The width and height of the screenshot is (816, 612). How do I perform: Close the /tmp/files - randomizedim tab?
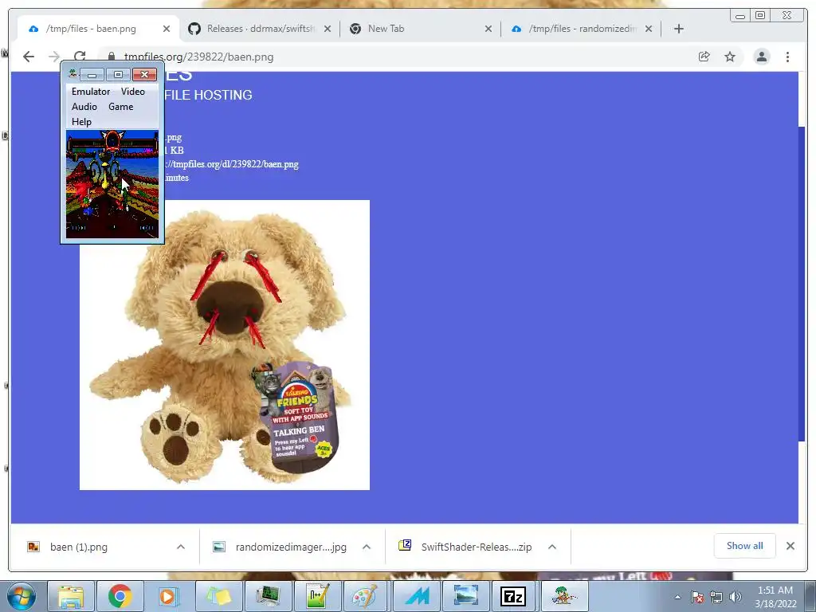tap(649, 29)
